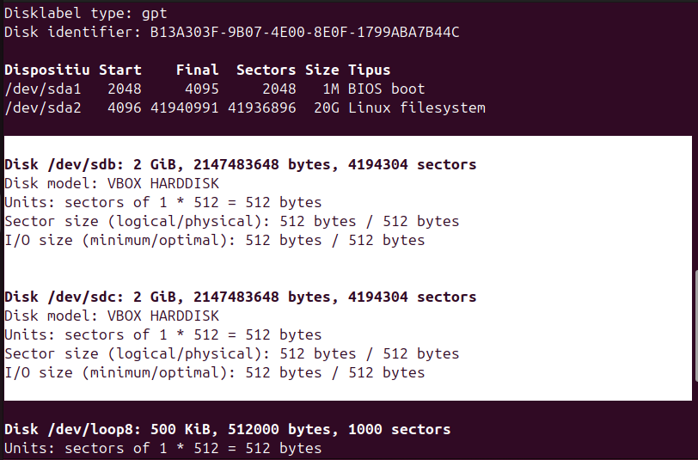Click the Disk /dev/sdc heading line
Screen dimensions: 698x460
click(x=240, y=297)
